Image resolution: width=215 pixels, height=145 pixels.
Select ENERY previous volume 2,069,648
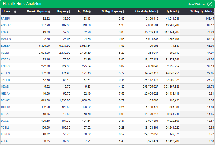pos(152,66)
